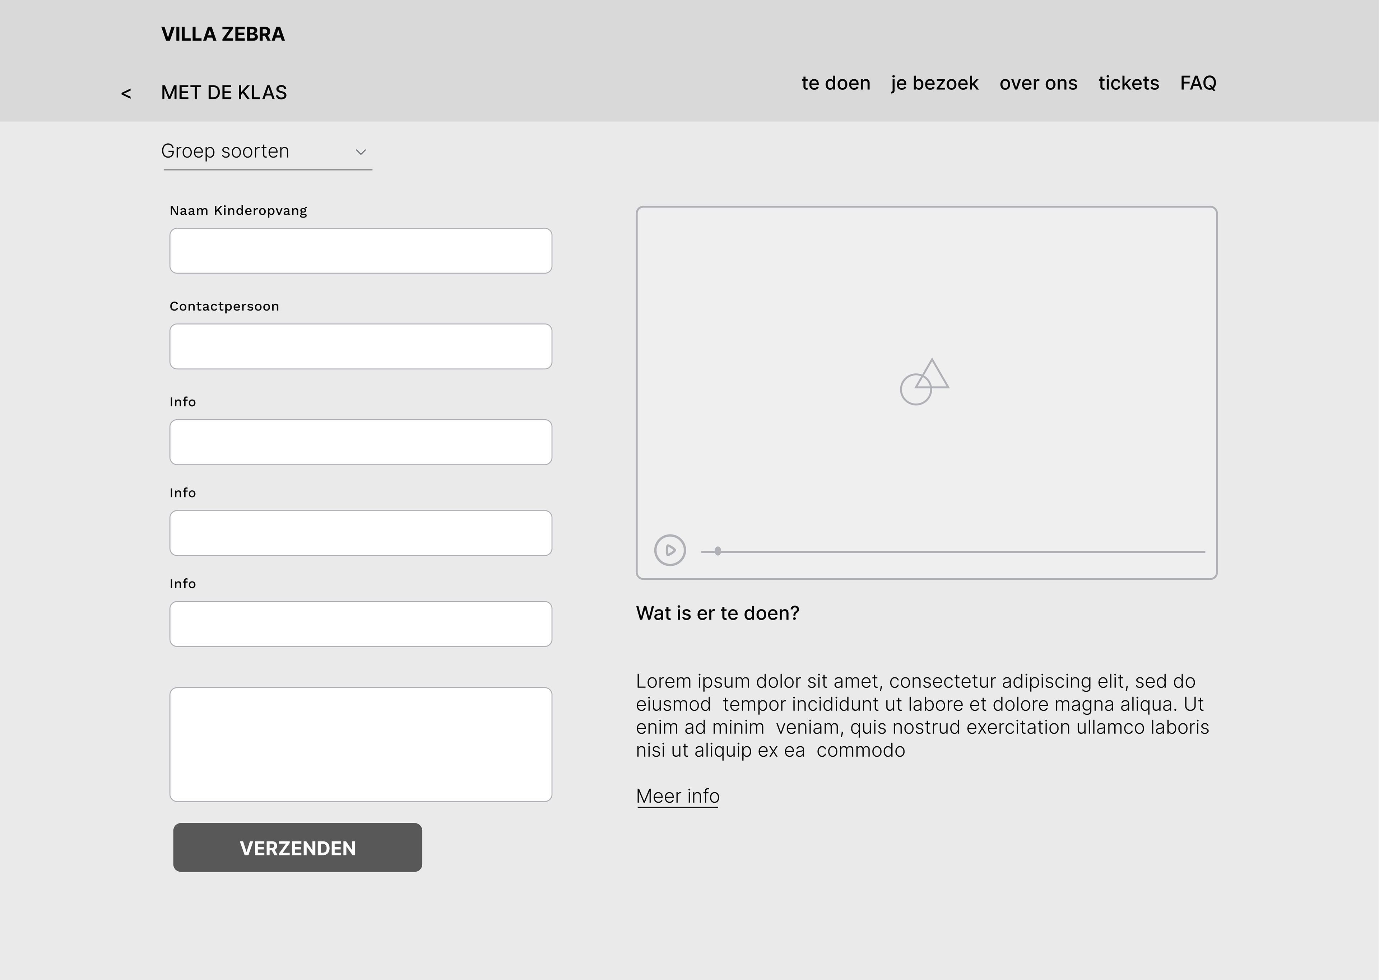Navigate to tickets

coord(1129,83)
